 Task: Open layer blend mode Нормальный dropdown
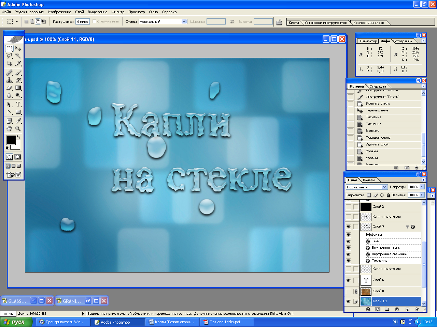pos(385,187)
